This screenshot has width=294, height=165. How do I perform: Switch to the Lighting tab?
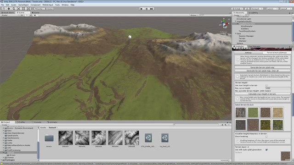(253, 13)
